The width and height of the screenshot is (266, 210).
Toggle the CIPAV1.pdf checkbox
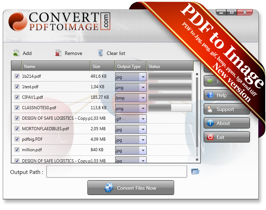tap(17, 97)
